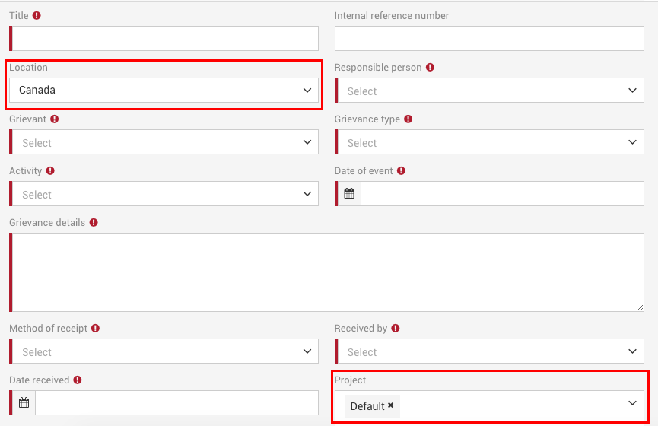Screen dimensions: 658x426
Task: Click Grievance details required warning icon
Action: (x=94, y=223)
